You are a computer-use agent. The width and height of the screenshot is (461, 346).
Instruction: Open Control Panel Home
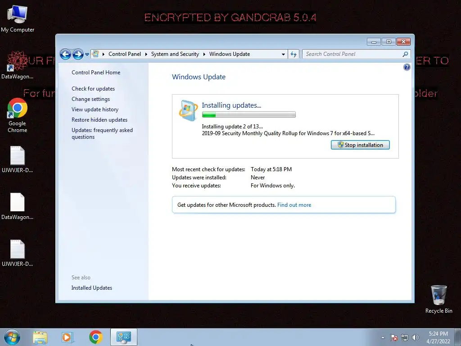(96, 73)
